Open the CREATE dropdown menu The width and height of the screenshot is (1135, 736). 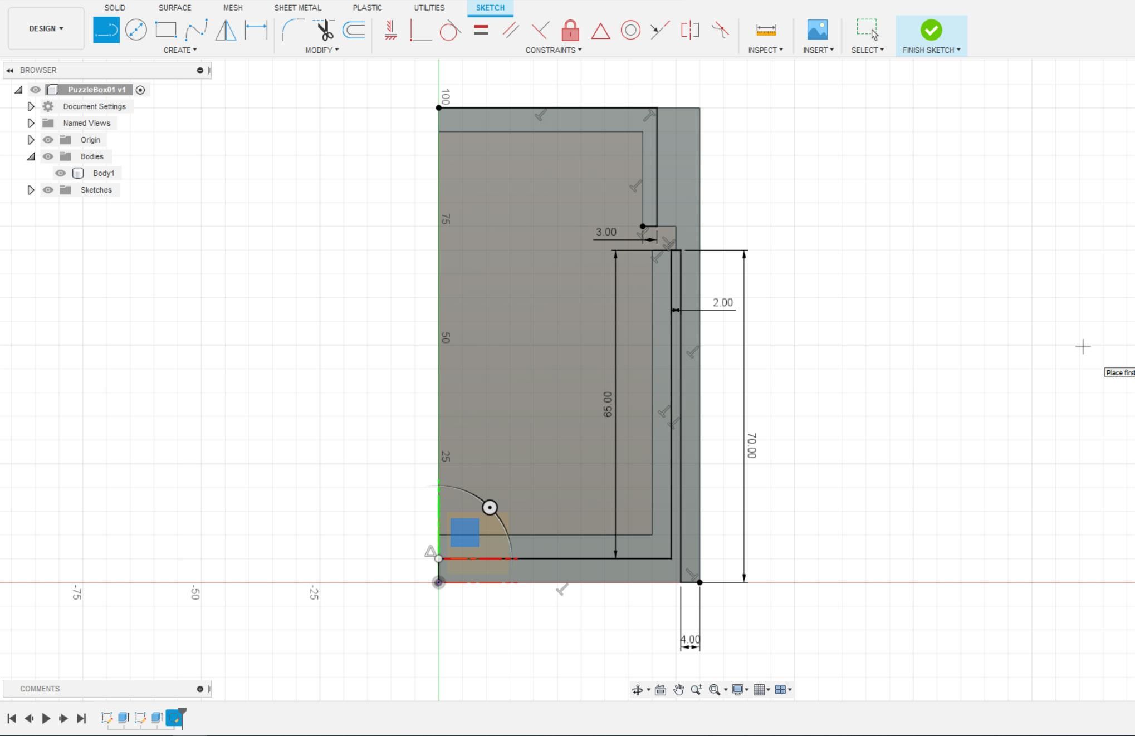(x=180, y=50)
